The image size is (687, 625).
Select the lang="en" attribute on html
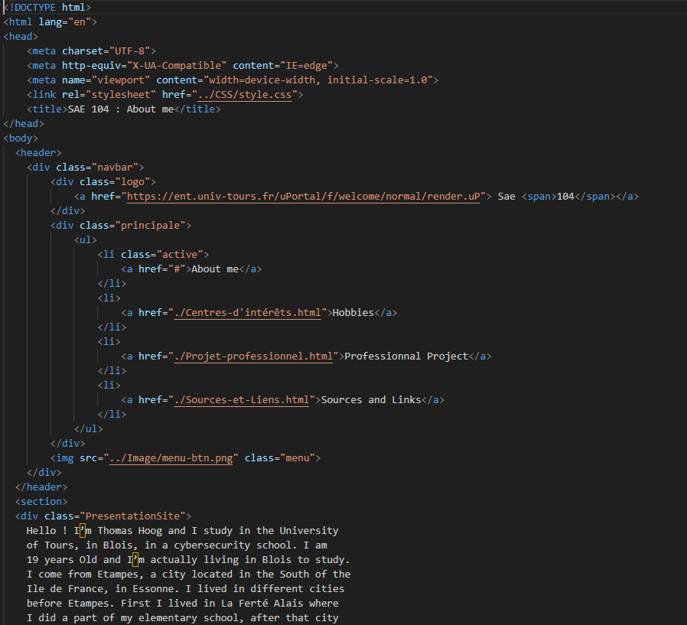67,21
